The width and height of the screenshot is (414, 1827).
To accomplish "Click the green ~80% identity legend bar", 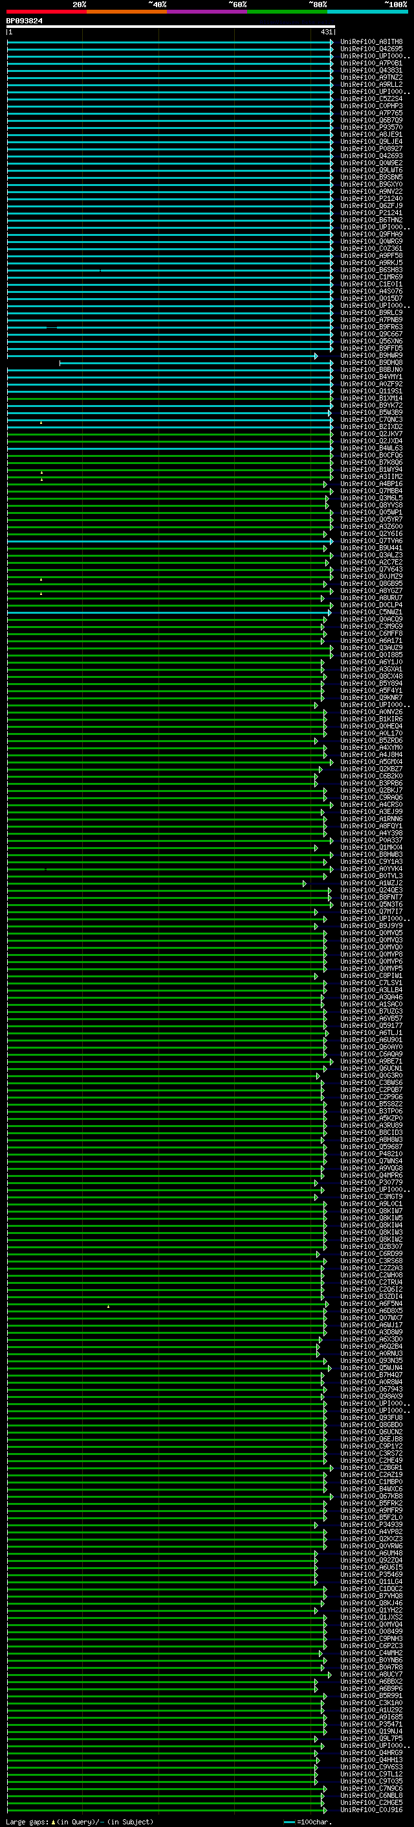I will [287, 12].
